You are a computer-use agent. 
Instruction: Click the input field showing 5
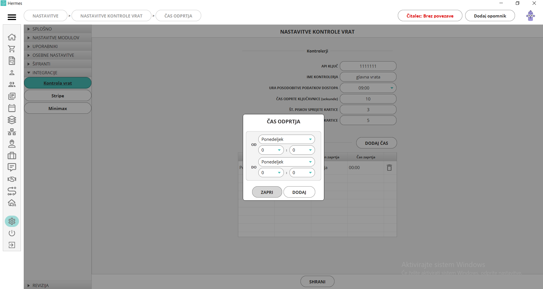point(368,120)
